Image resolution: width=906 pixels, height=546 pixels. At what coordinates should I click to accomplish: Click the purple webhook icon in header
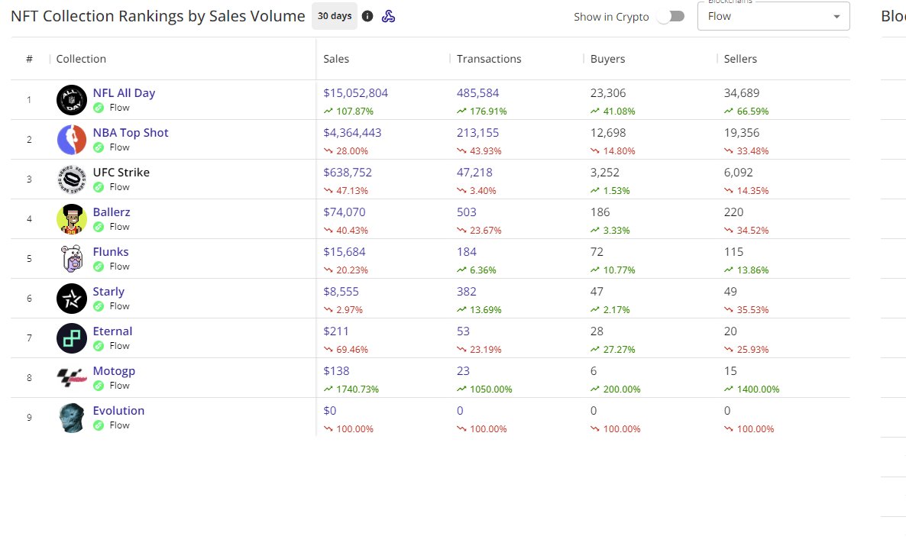pos(388,16)
